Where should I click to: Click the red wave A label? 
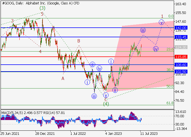tap(63, 78)
